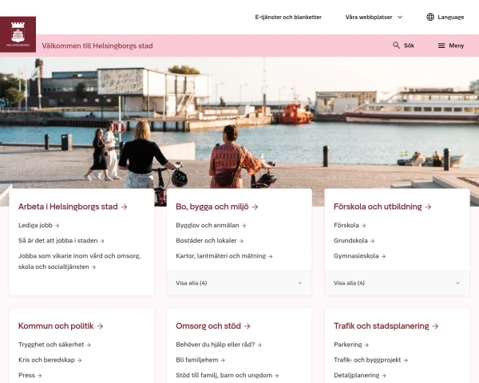The width and height of the screenshot is (479, 383).
Task: Go to Förskola link
Action: [x=350, y=225]
